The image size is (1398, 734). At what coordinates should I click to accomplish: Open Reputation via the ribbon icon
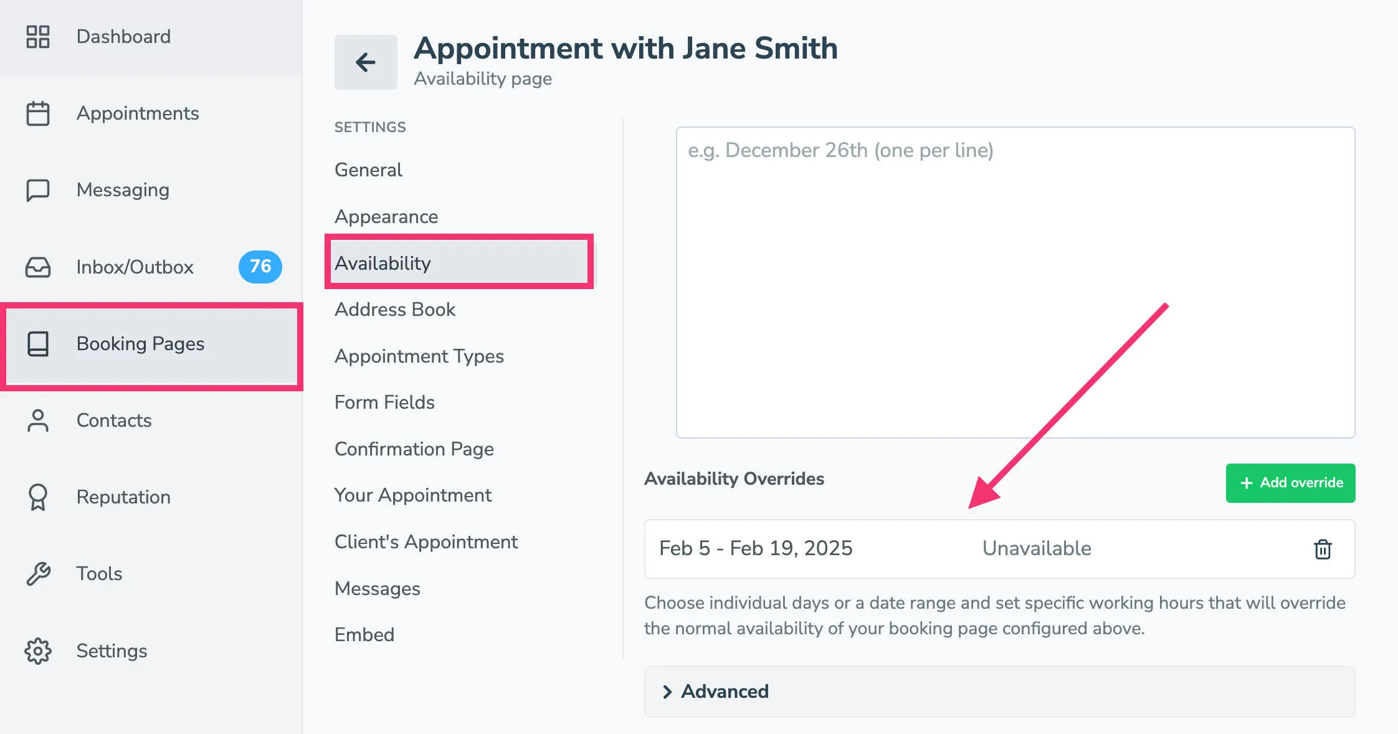coord(38,497)
